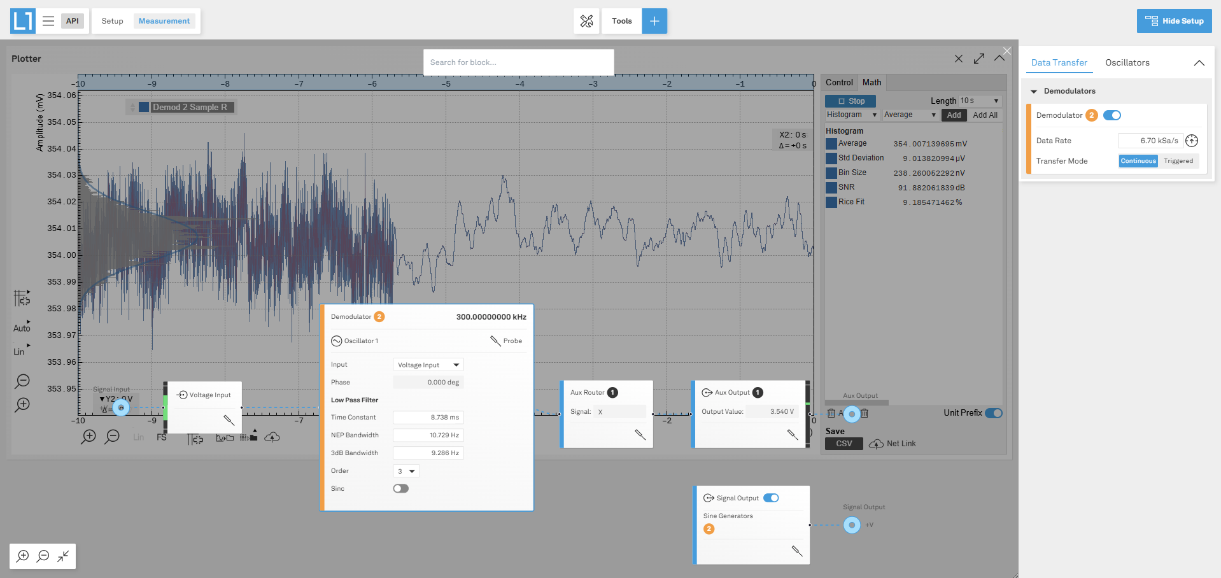Expand Plotter panel to full screen
The image size is (1221, 578).
(x=979, y=59)
